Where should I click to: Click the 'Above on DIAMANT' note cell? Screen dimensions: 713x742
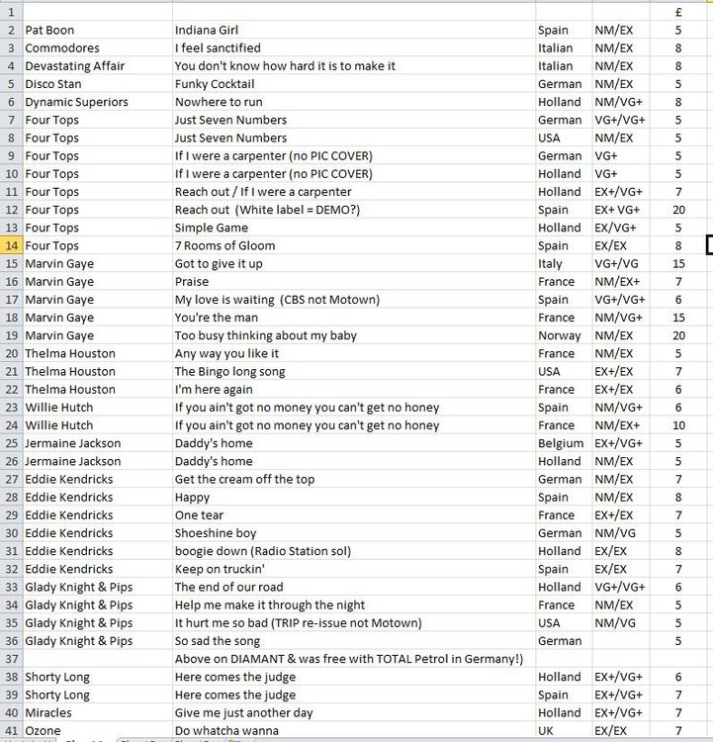354,659
